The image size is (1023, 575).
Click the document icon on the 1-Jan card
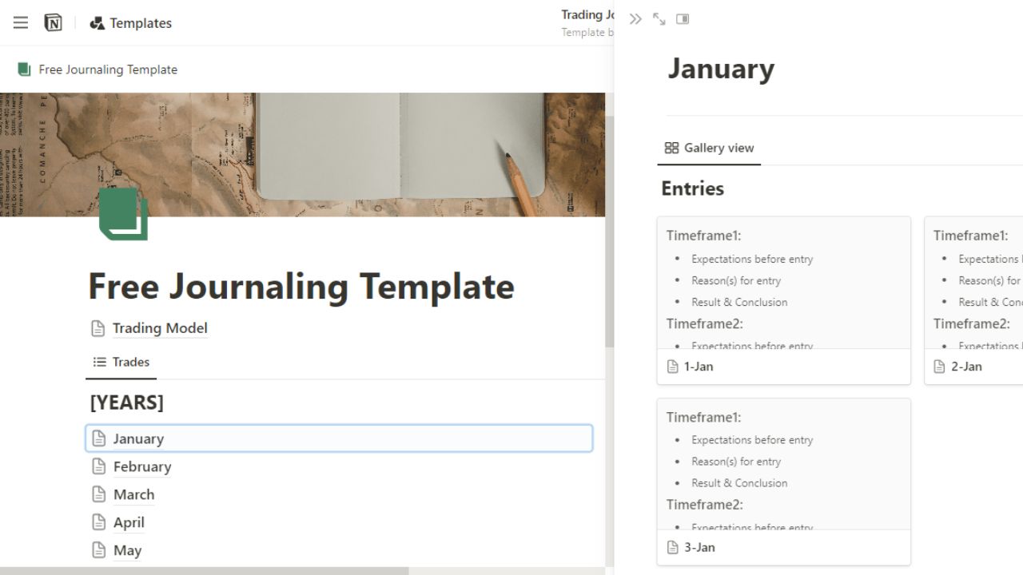tap(672, 366)
